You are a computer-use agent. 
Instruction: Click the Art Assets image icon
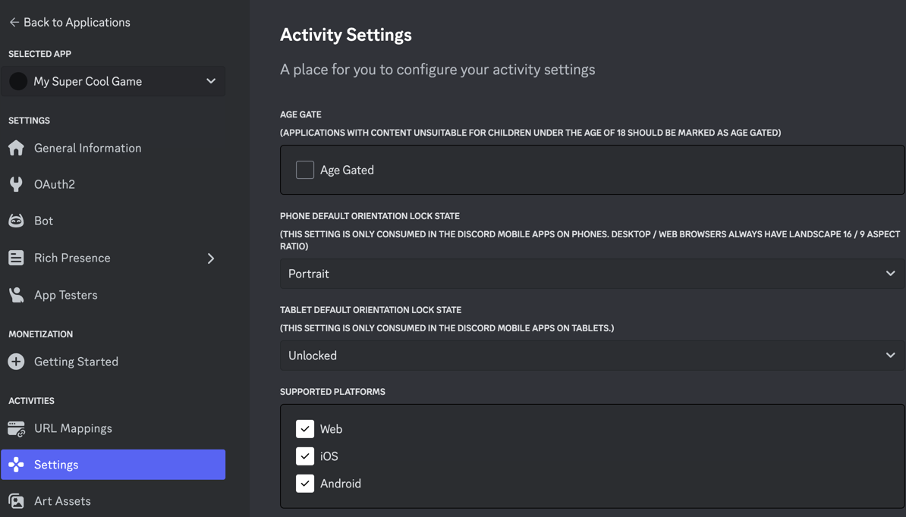coord(16,501)
